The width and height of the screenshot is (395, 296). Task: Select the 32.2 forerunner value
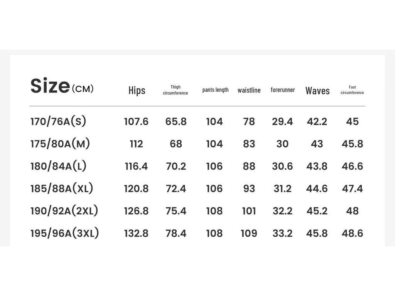[x=282, y=211]
